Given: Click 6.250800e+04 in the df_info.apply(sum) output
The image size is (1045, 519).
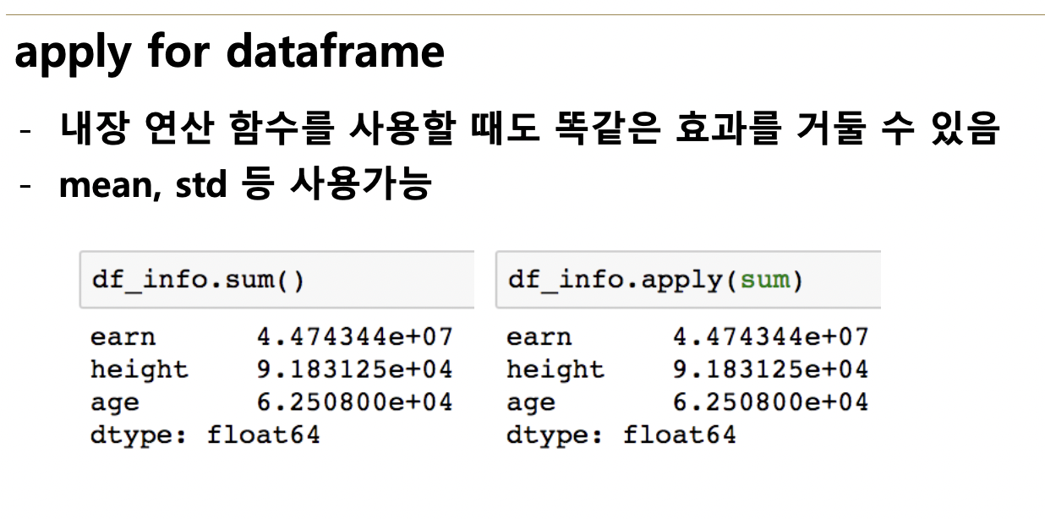Looking at the screenshot, I should [771, 403].
